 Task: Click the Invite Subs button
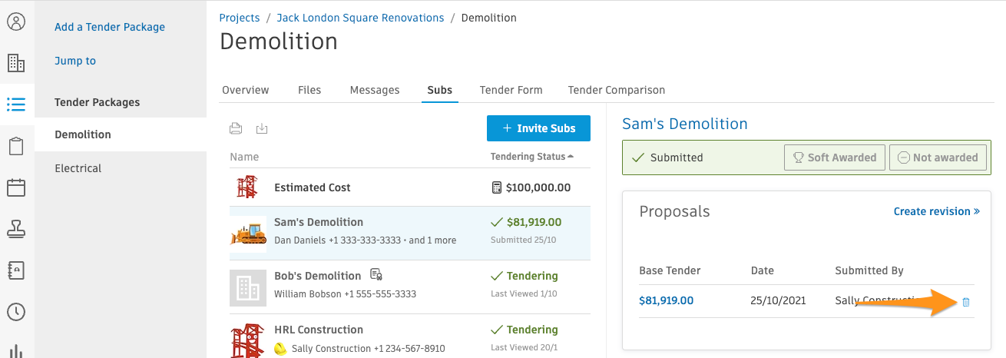(x=538, y=128)
